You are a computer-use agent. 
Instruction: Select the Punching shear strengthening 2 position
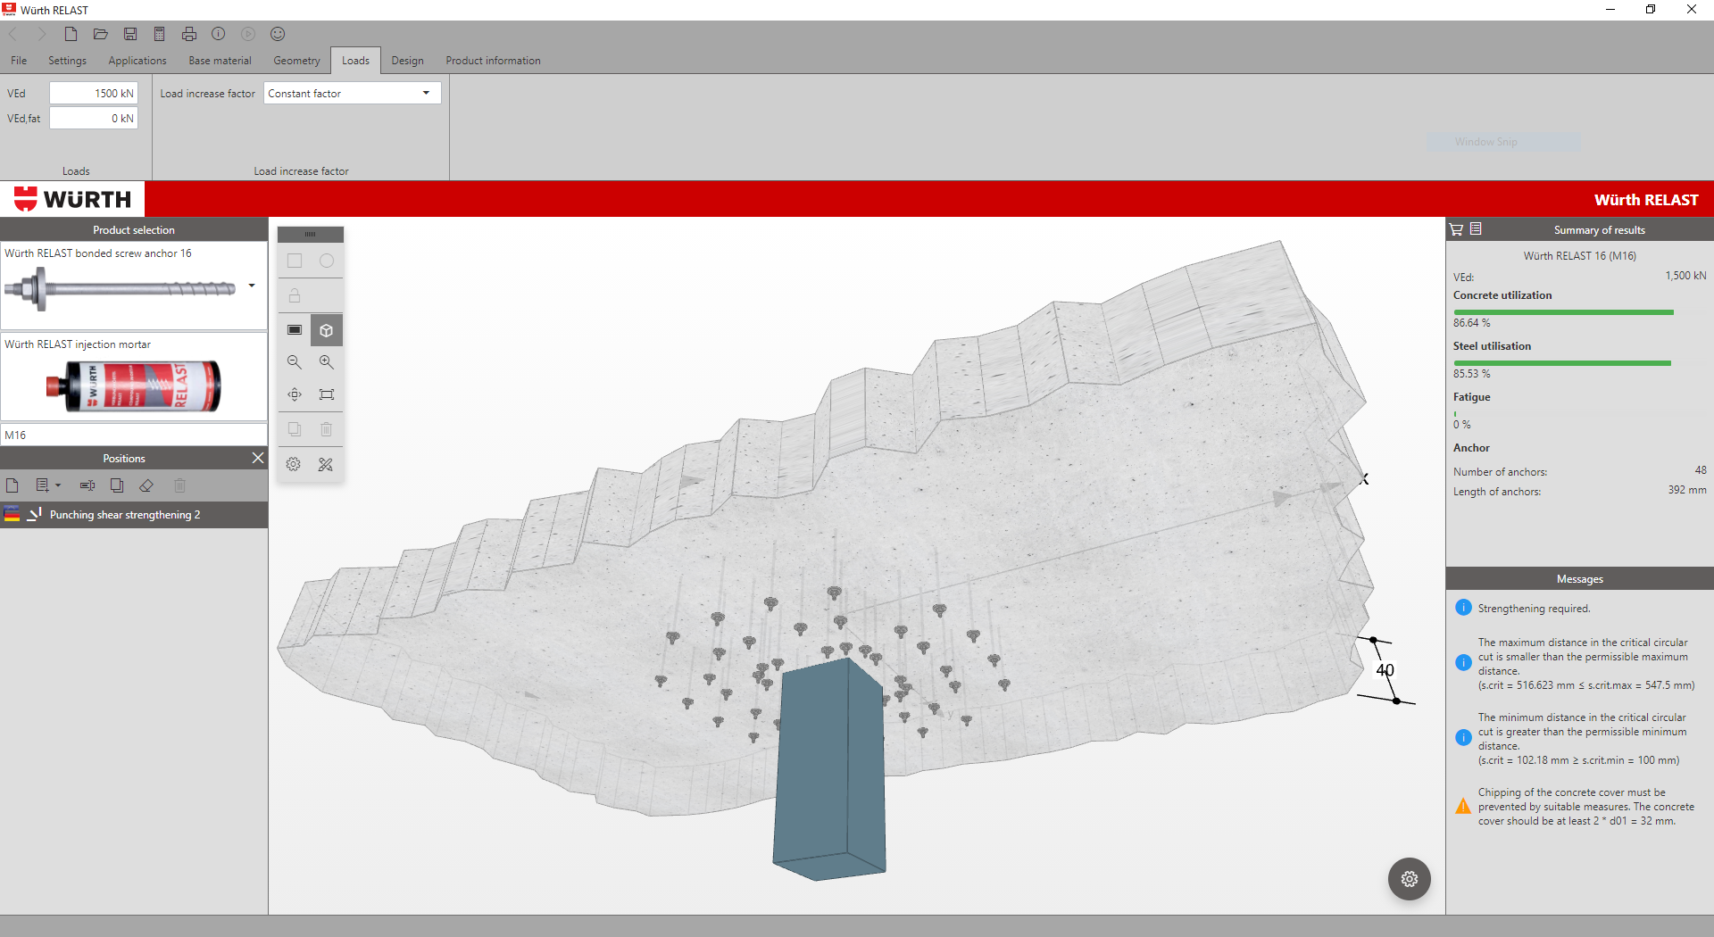[125, 515]
